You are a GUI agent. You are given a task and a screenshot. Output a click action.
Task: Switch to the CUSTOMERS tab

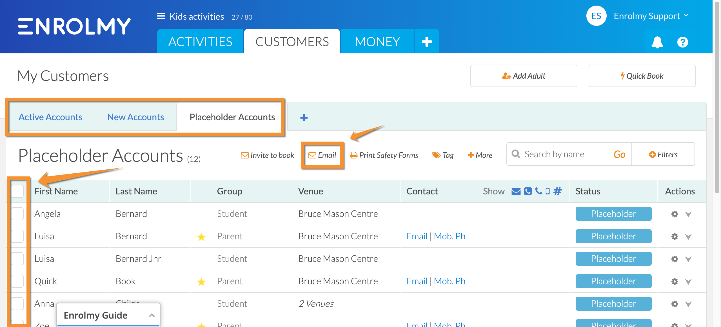pyautogui.click(x=292, y=42)
